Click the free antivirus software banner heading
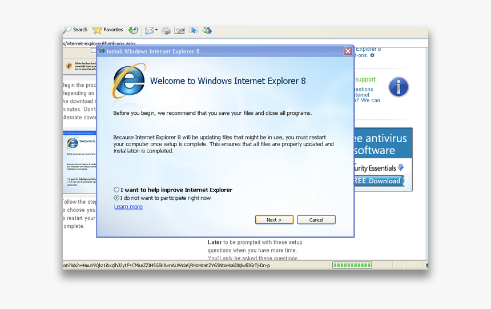 380,144
